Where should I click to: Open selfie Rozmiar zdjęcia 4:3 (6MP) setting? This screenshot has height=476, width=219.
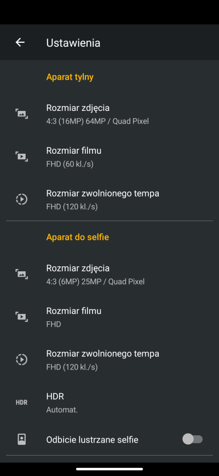pyautogui.click(x=109, y=275)
